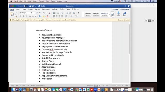Sort the list alphabetically

[74, 13]
